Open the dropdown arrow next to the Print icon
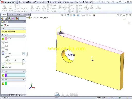This screenshot has height=99, width=132. coord(110,2)
